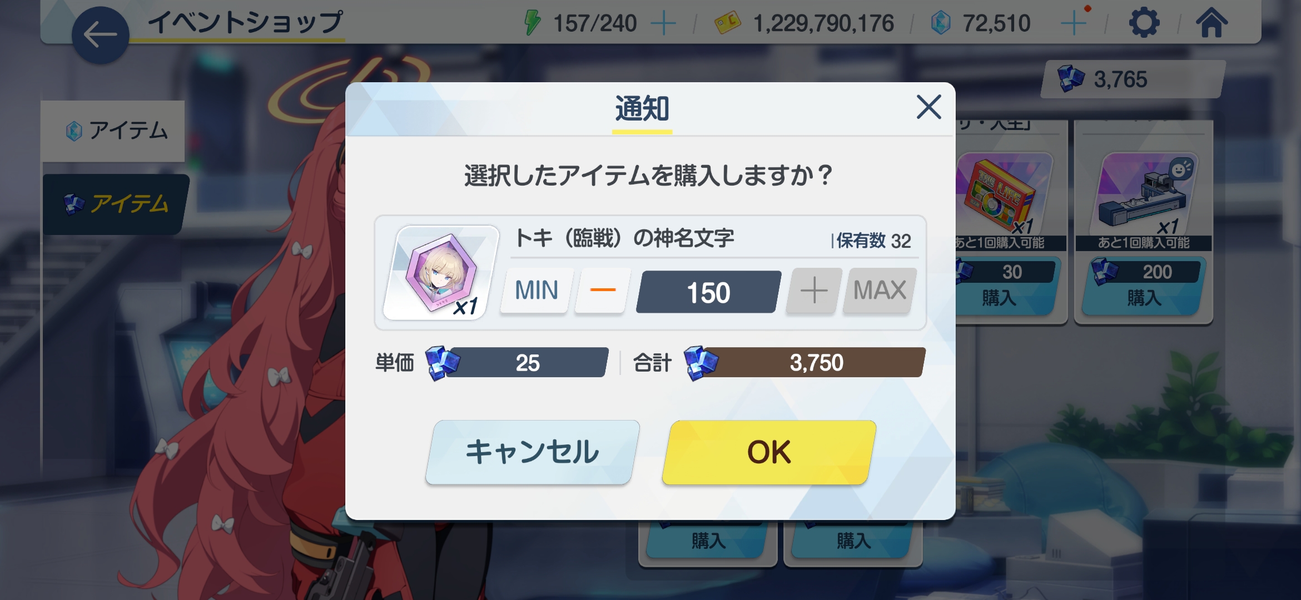Tap the back arrow button
Screen dimensions: 1301x600
tap(100, 35)
